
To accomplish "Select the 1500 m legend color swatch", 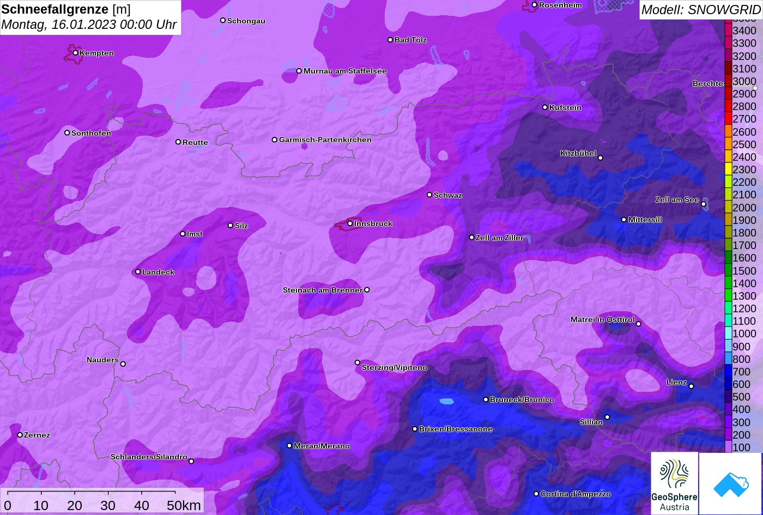I will (728, 270).
